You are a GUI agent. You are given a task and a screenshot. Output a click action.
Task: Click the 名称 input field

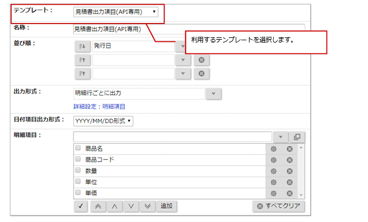pos(189,29)
